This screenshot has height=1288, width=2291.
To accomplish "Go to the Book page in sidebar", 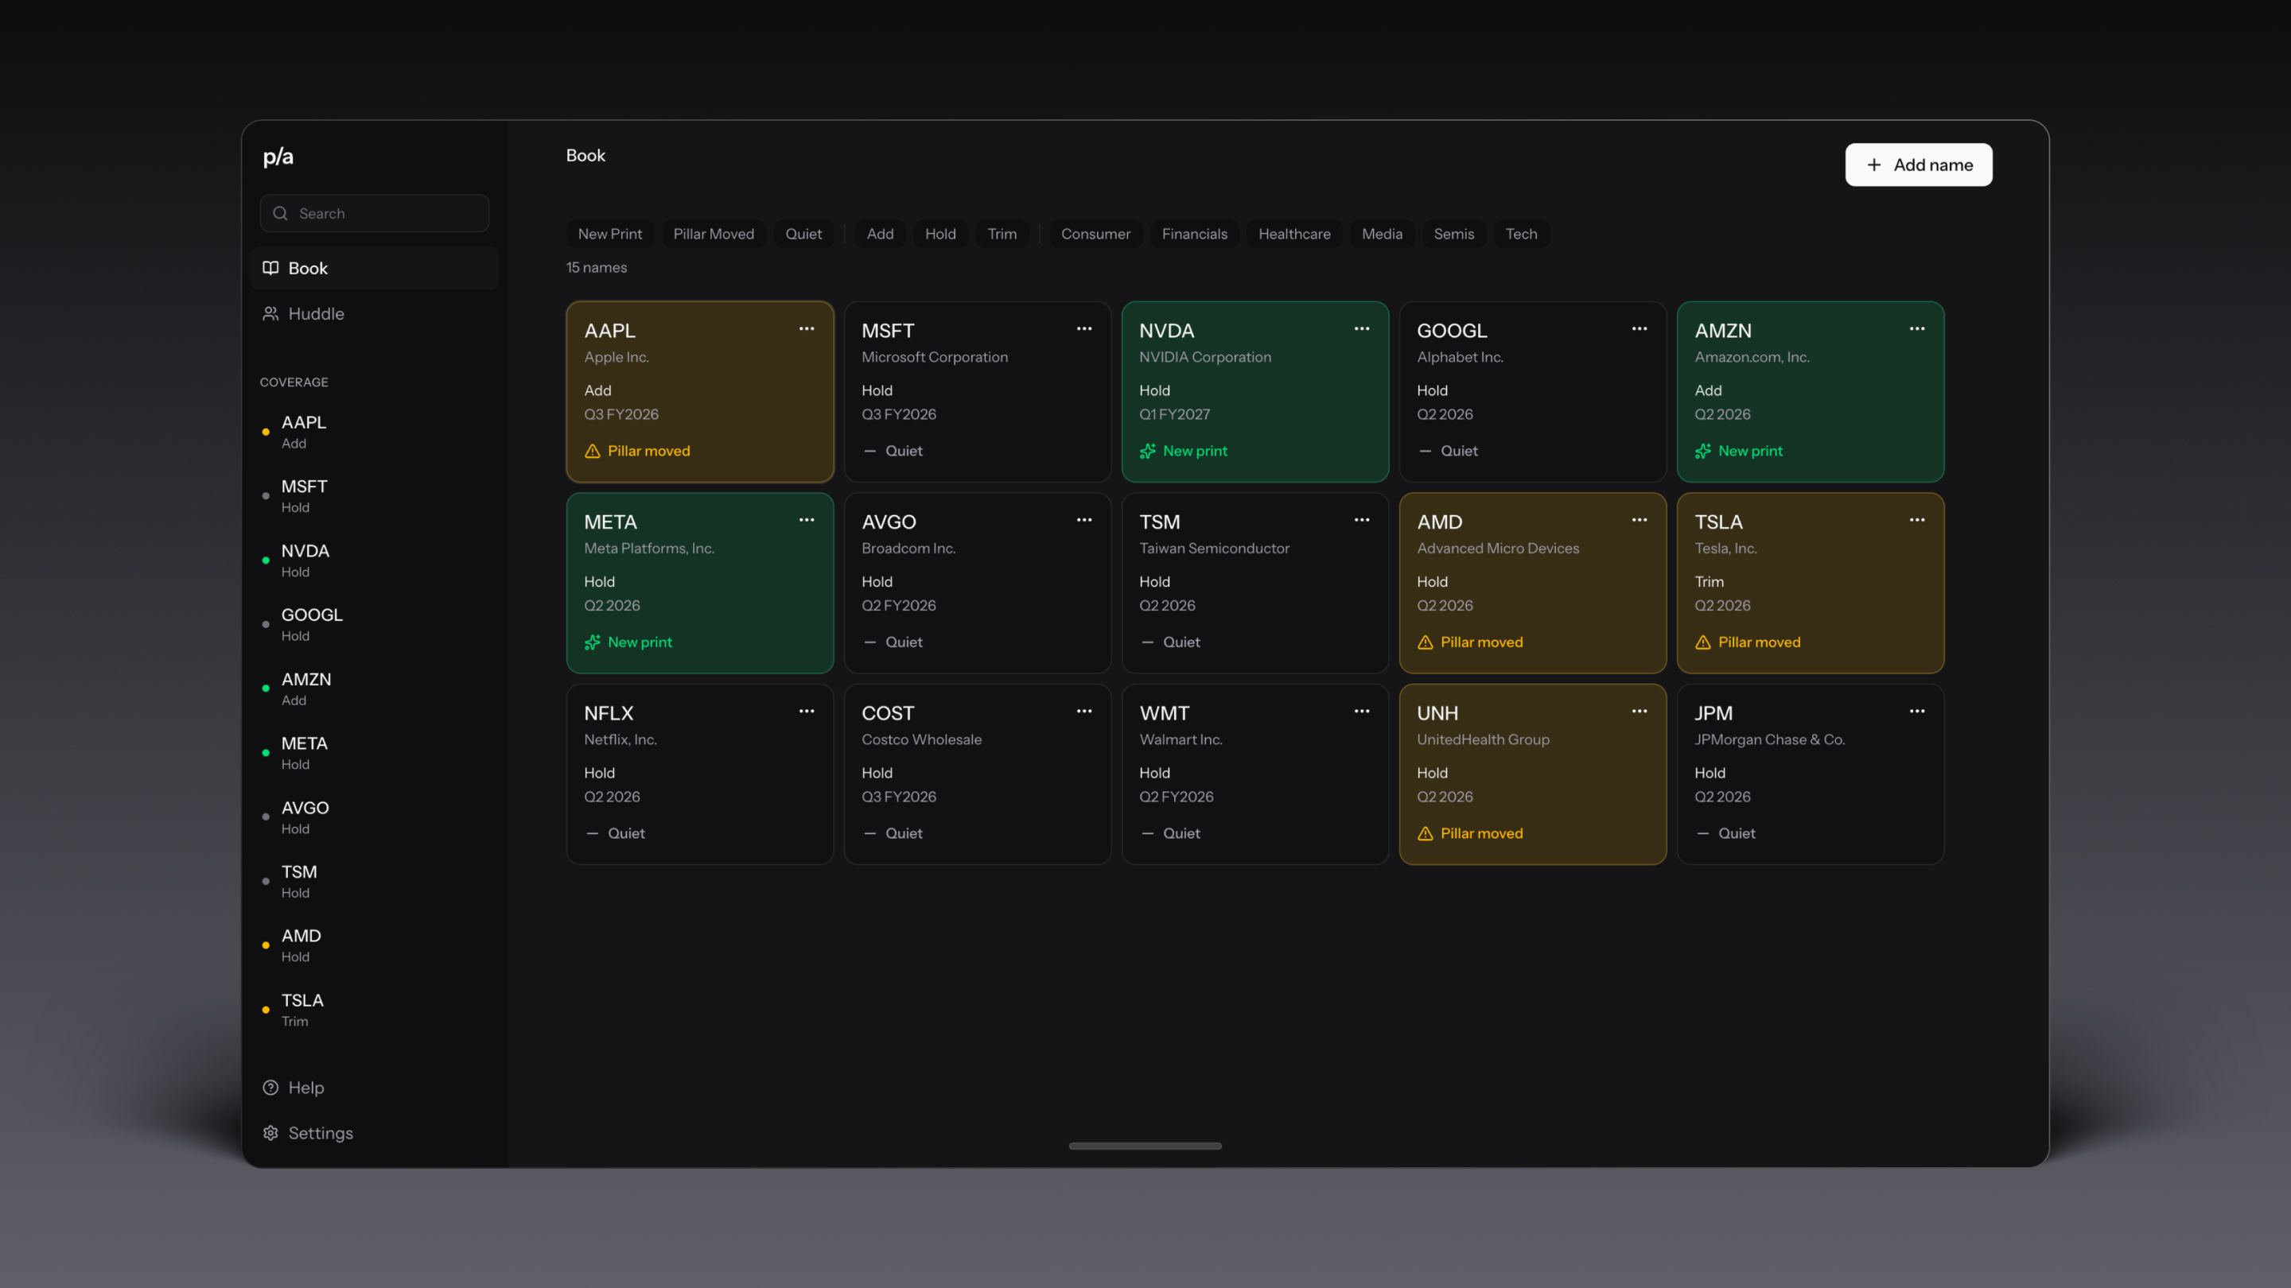I will coord(375,269).
